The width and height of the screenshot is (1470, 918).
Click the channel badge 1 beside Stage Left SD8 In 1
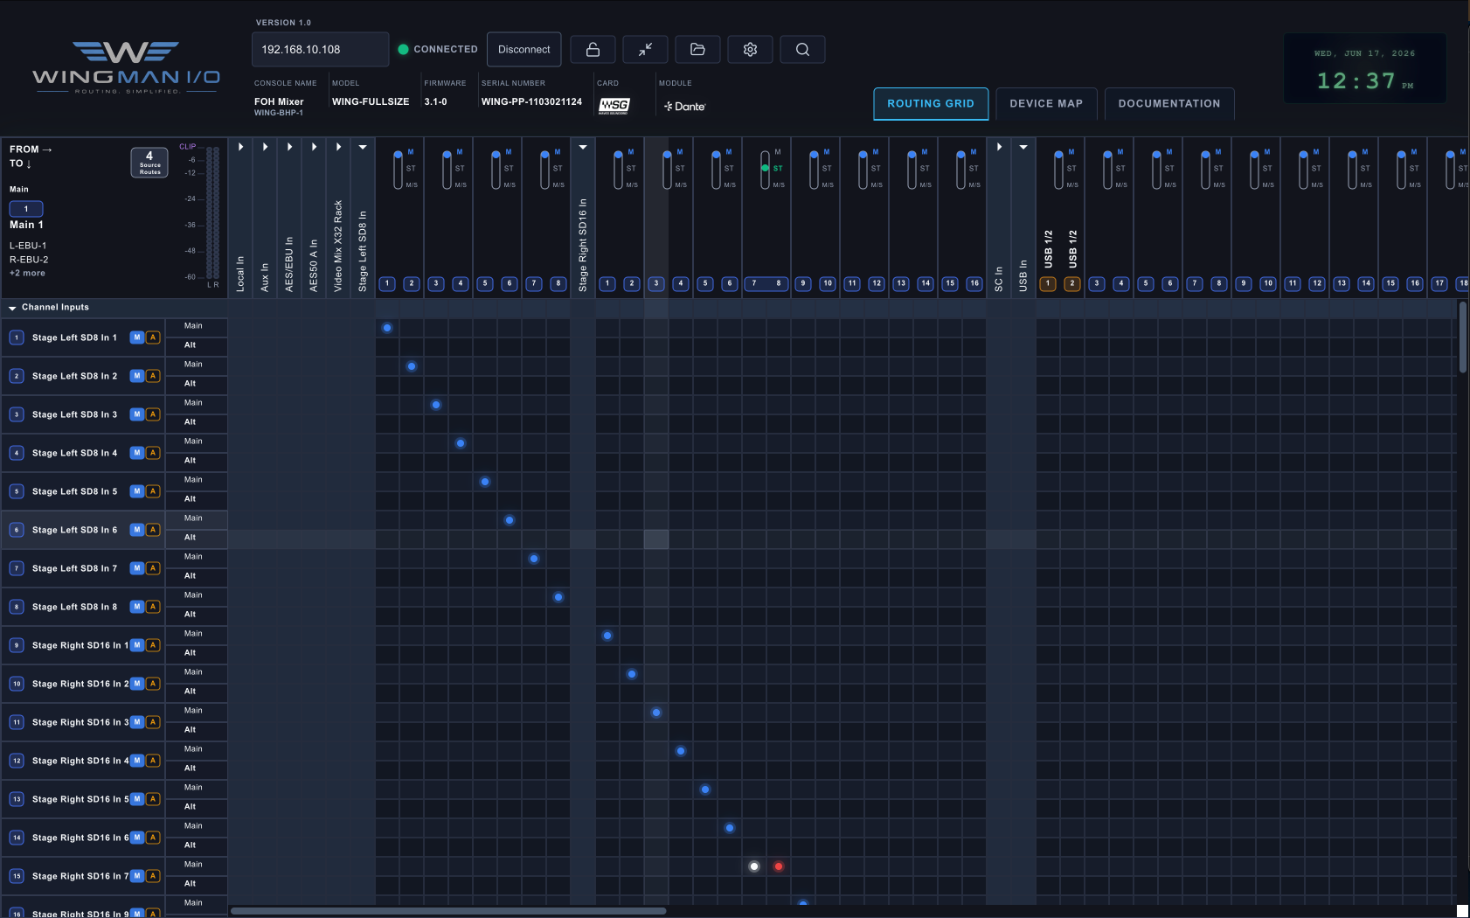[17, 337]
